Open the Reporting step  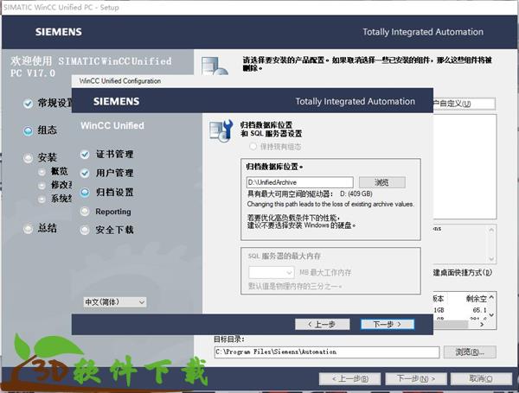click(113, 212)
